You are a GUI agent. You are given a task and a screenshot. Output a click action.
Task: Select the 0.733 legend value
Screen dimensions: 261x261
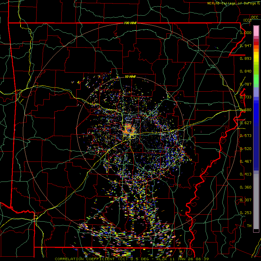pyautogui.click(x=246, y=97)
